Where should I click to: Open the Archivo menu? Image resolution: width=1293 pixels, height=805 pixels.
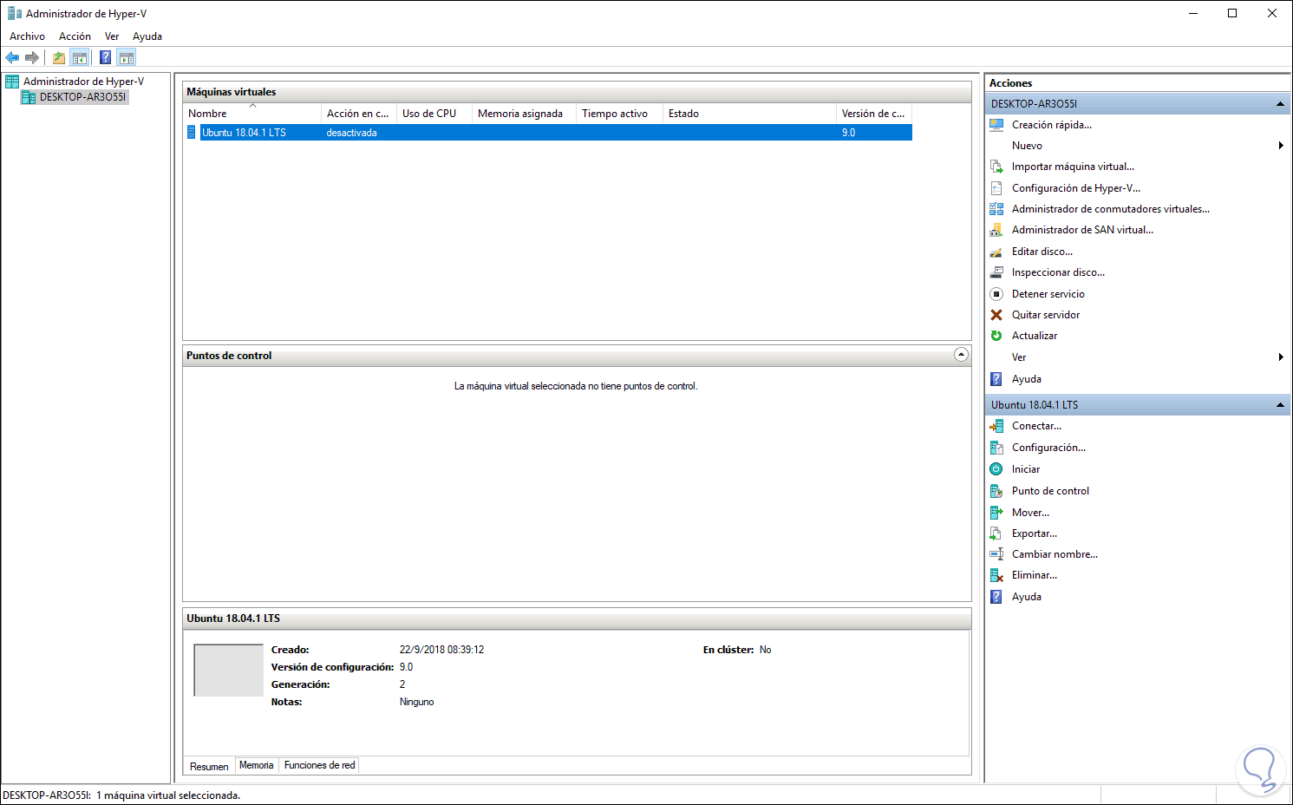(x=27, y=36)
